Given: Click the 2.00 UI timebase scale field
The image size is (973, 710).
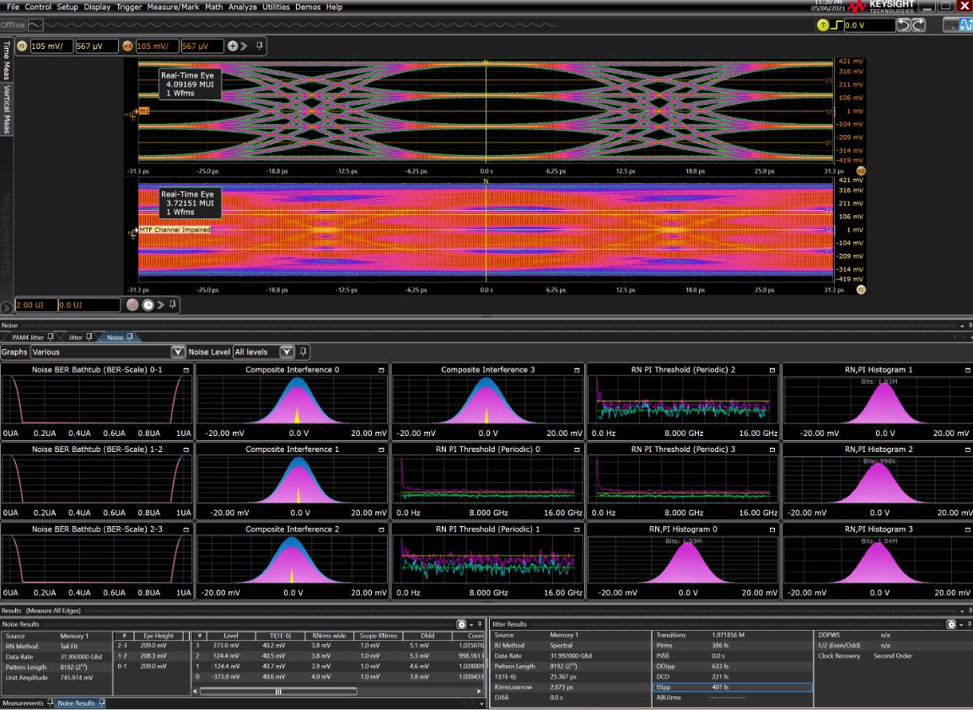Looking at the screenshot, I should [36, 304].
